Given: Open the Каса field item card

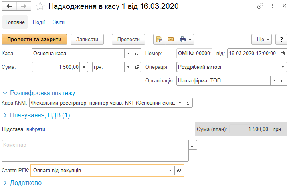Looking at the screenshot, I should (x=137, y=54).
